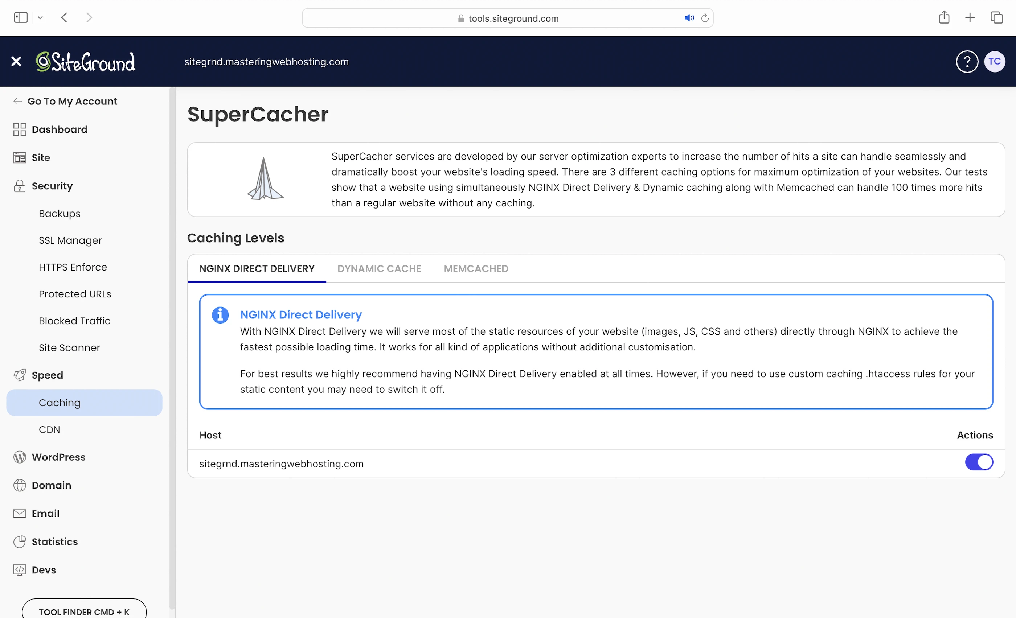This screenshot has width=1016, height=618.
Task: Collapse the Security sidebar section
Action: [52, 186]
